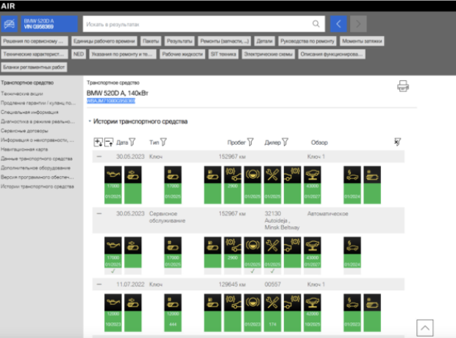Click brake fluid icon in 30.05.2023 Ключ row
Screen dimensions: 456x338
click(252, 175)
